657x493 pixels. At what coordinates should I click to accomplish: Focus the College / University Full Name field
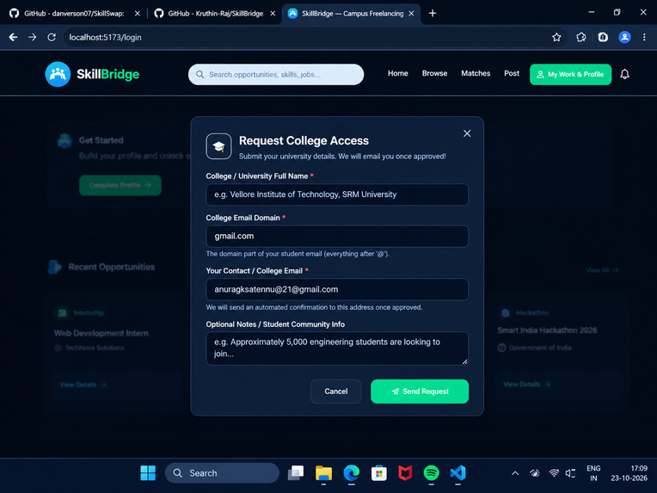tap(337, 194)
